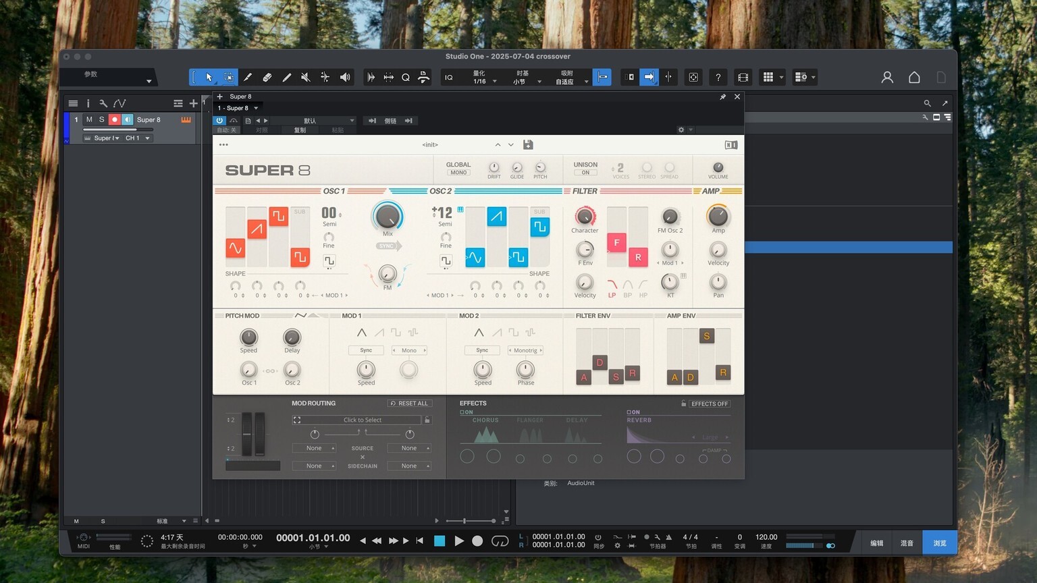Switch to the 混音 mix view
The height and width of the screenshot is (583, 1037).
[x=907, y=543]
